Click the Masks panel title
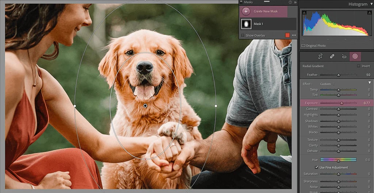This screenshot has height=193, width=374. pyautogui.click(x=248, y=2)
